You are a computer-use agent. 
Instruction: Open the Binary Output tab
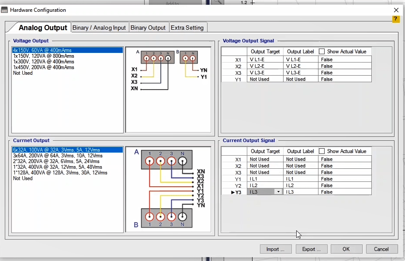click(148, 28)
